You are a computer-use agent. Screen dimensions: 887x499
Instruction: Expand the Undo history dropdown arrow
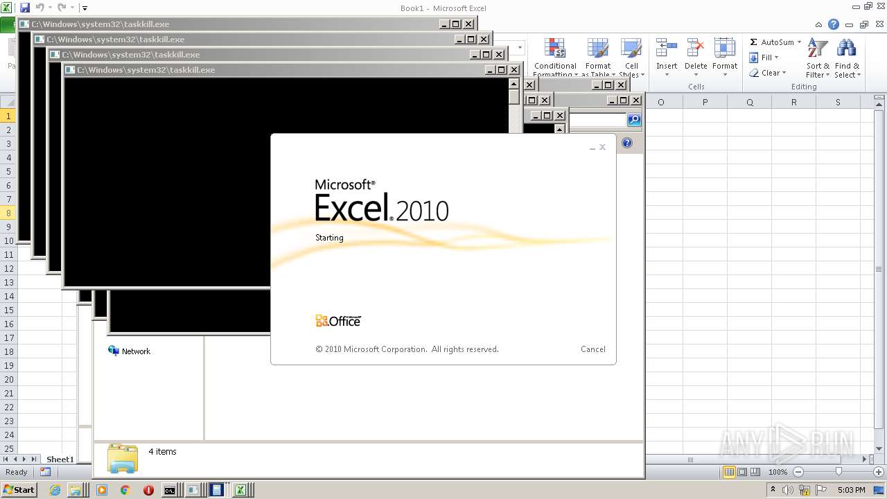point(51,8)
